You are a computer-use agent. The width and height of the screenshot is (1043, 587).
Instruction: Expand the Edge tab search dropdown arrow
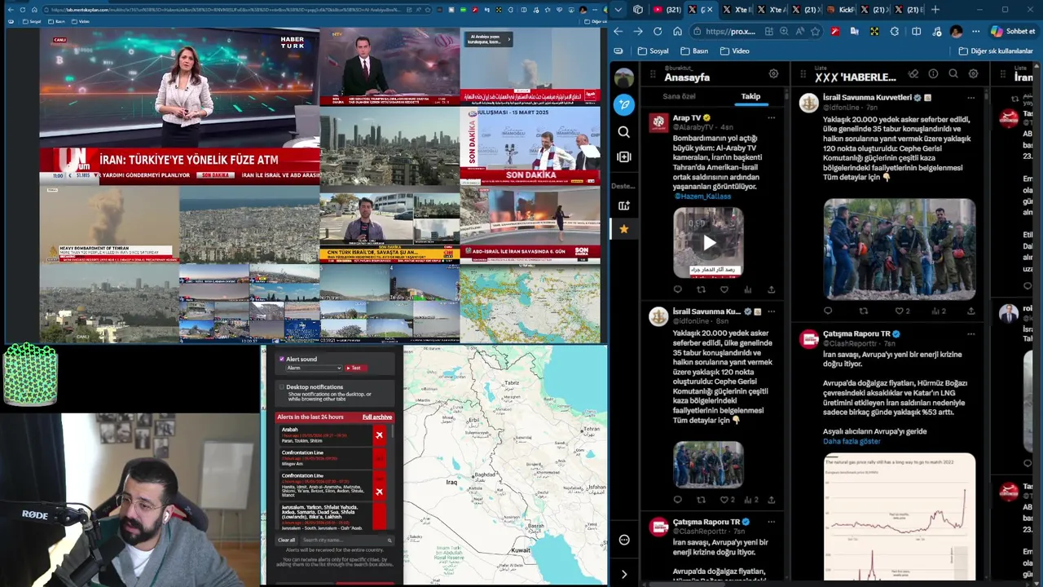coord(618,9)
